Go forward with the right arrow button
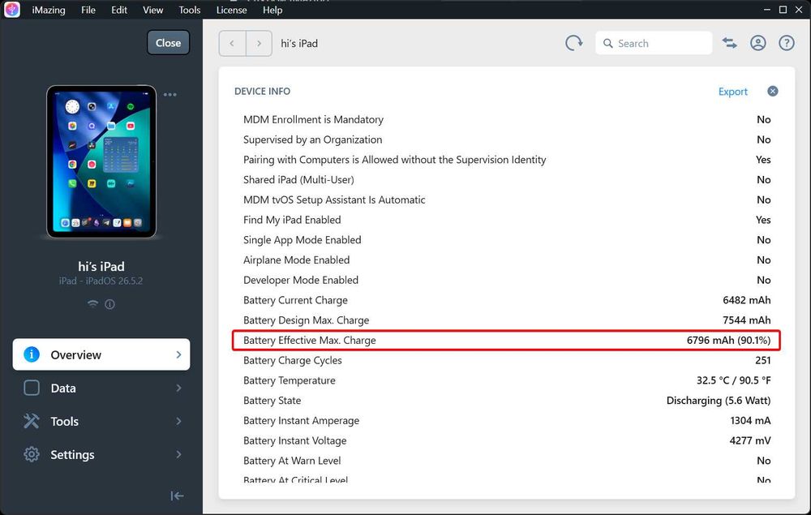Screen dimensions: 811x515 (260, 44)
